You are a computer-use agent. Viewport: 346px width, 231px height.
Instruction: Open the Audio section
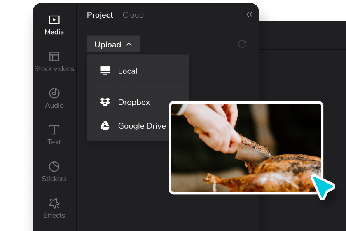click(x=54, y=98)
